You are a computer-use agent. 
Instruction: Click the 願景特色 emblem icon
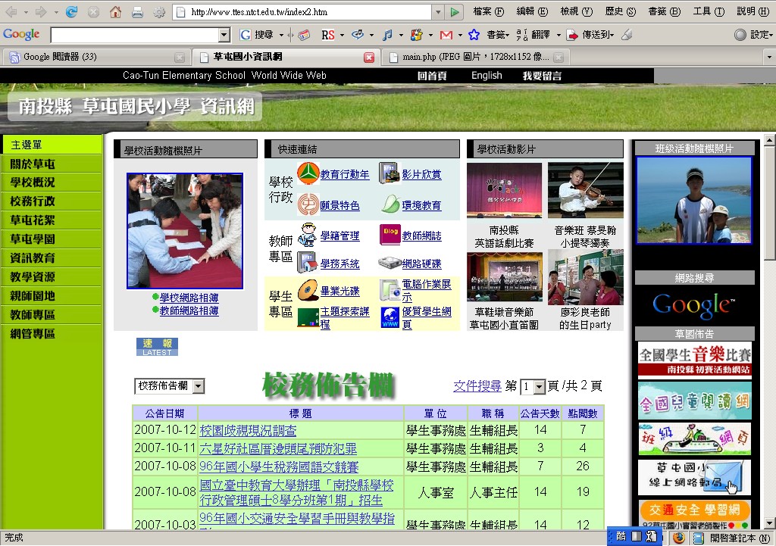click(308, 204)
